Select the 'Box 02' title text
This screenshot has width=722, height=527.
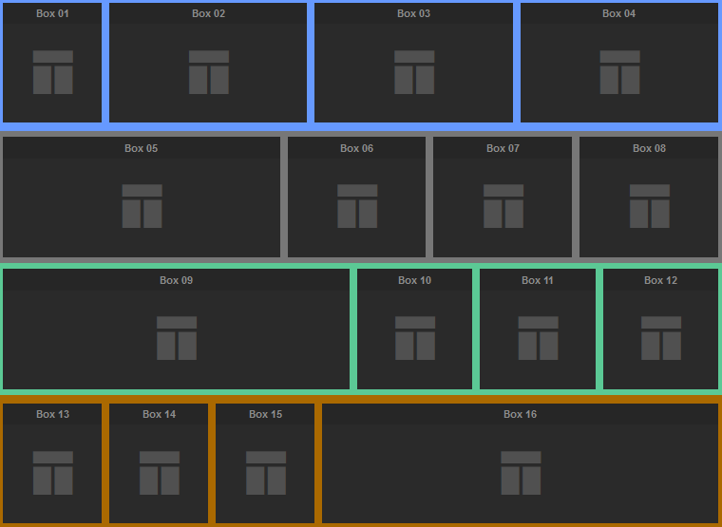click(x=209, y=14)
